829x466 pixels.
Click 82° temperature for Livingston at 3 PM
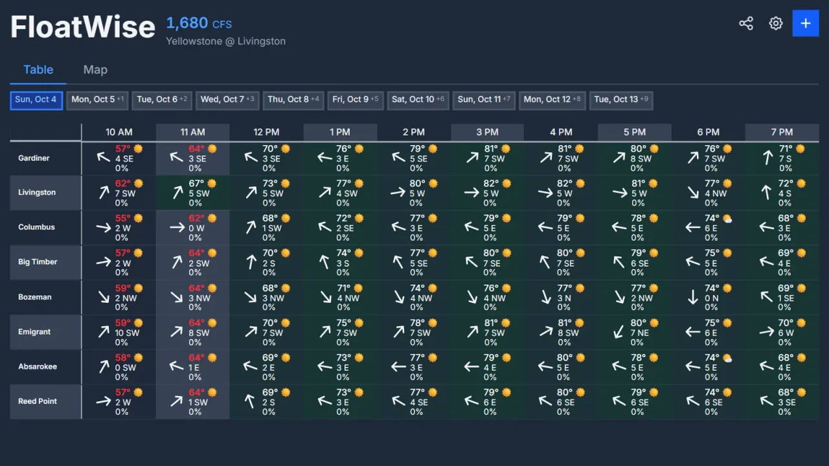click(x=491, y=184)
